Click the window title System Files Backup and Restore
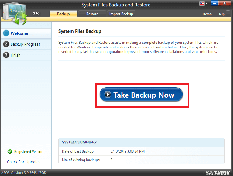Image resolution: width=233 pixels, height=176 pixels. pos(116,5)
